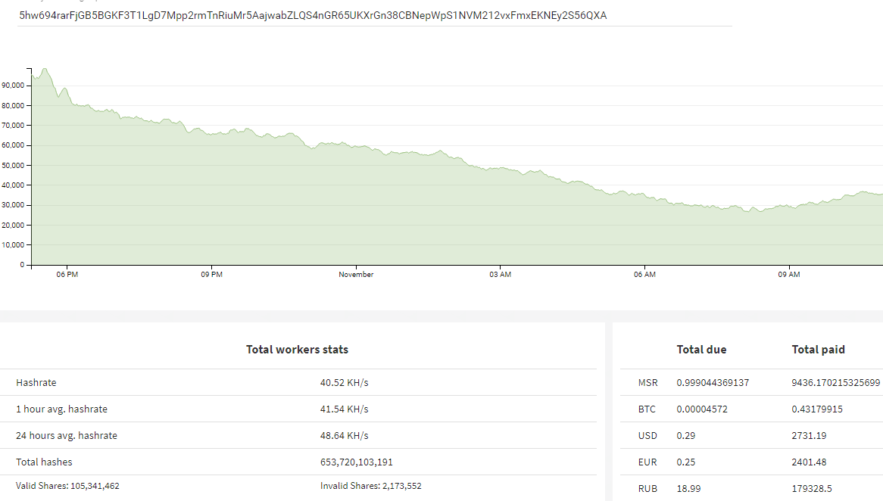The image size is (883, 501).
Task: Click the Total workers stats heading
Action: (298, 350)
